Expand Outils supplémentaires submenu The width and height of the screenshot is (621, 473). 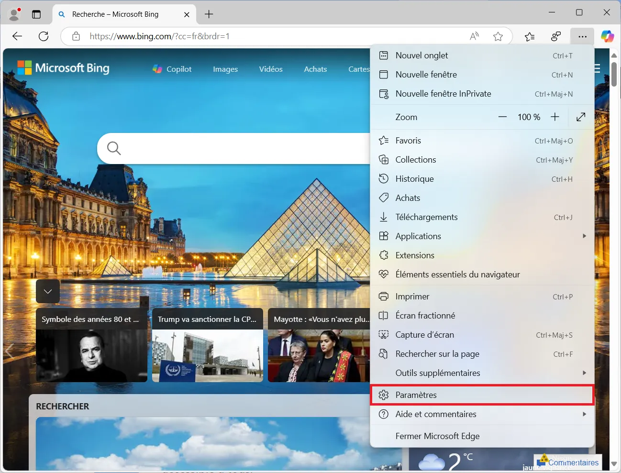click(482, 373)
